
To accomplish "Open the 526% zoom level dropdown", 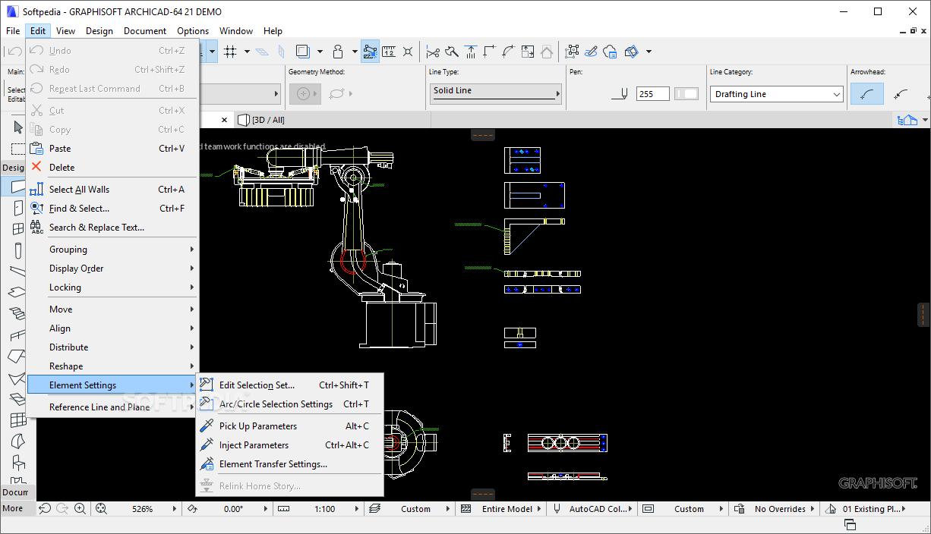I will pyautogui.click(x=175, y=509).
